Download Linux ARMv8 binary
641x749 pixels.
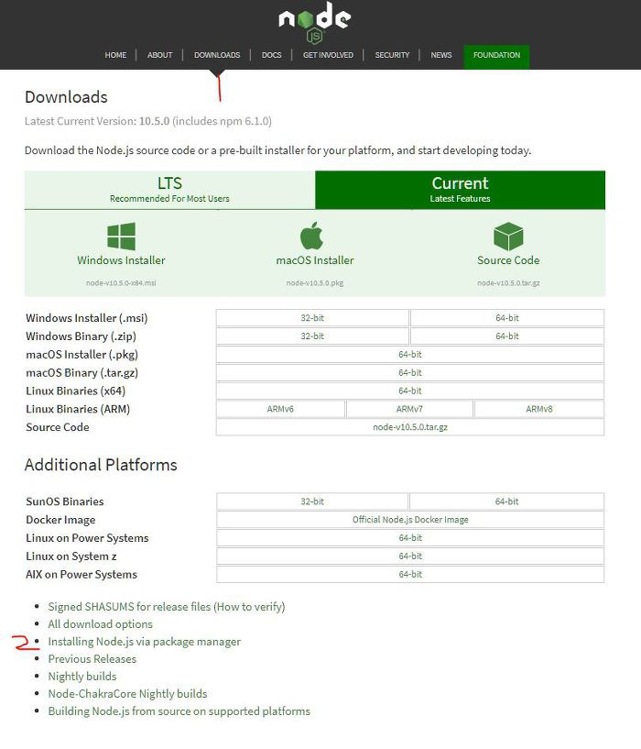[539, 409]
